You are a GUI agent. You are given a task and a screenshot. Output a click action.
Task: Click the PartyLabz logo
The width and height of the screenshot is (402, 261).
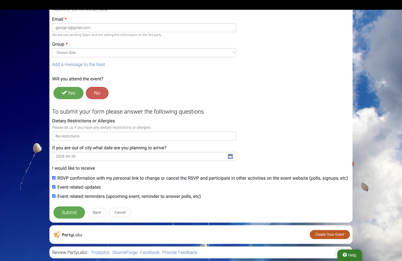tap(68, 235)
